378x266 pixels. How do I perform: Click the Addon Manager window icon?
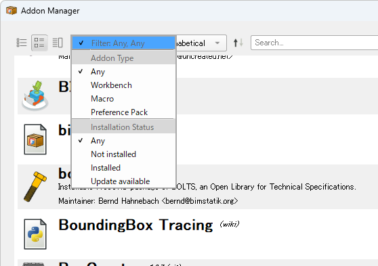point(12,11)
